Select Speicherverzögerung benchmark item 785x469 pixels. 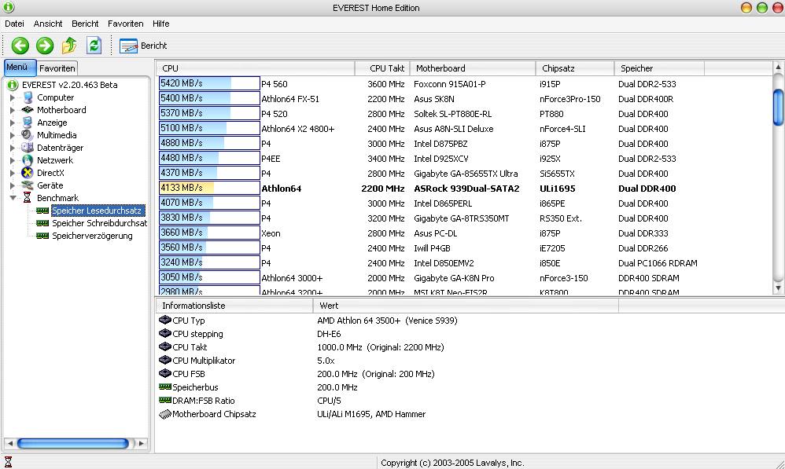point(92,236)
